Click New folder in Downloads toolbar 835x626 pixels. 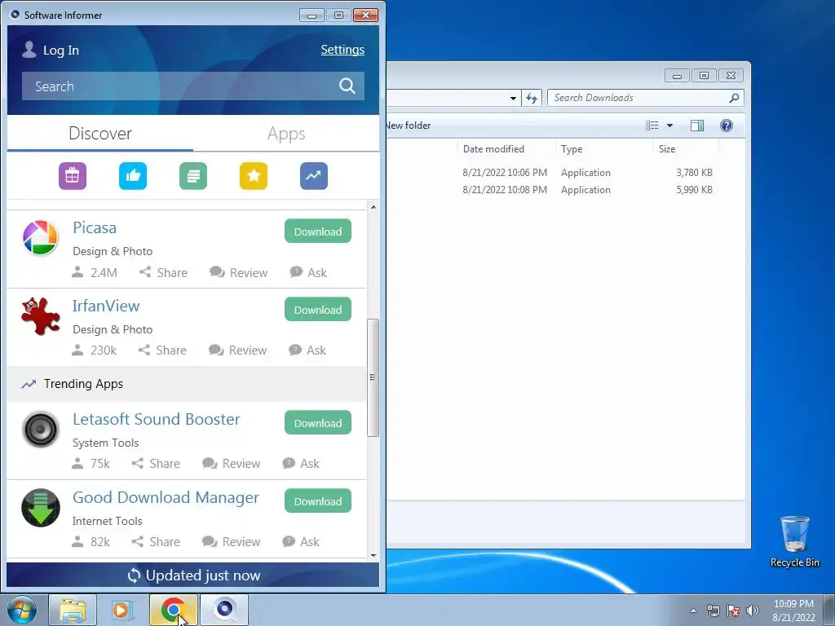409,125
